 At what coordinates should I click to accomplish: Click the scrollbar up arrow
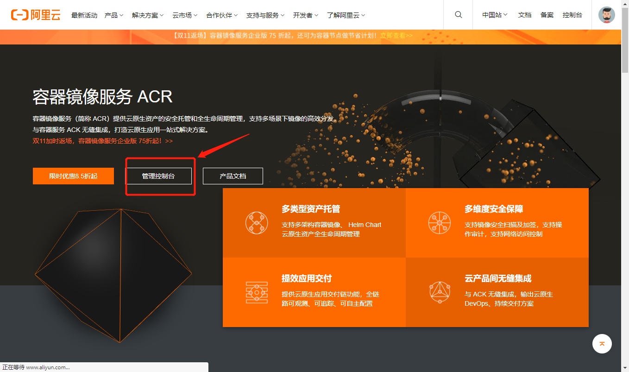coord(625,4)
